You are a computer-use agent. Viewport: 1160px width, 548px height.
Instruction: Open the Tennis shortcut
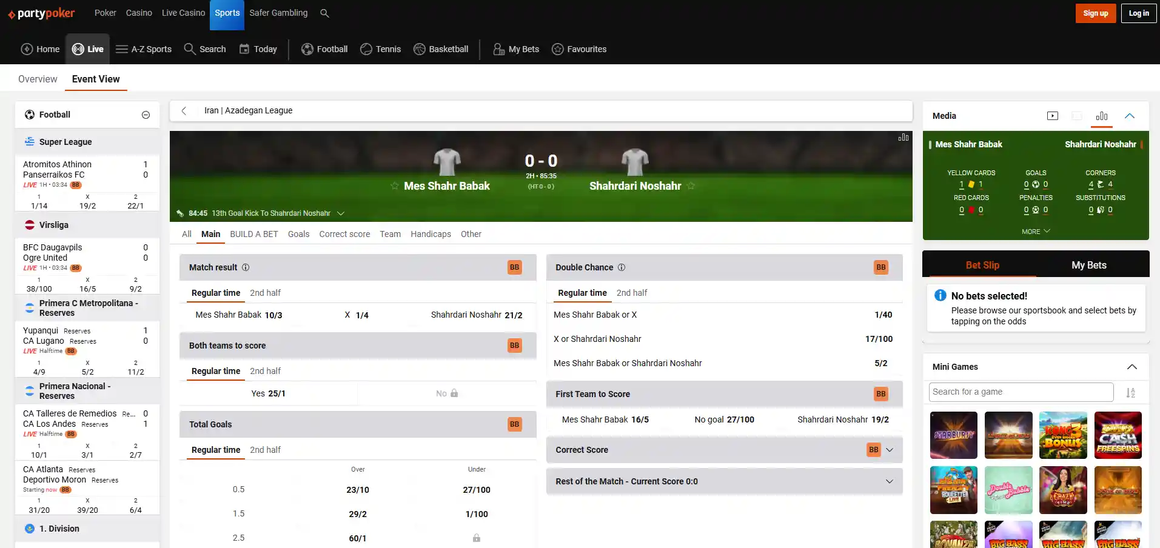coord(380,49)
